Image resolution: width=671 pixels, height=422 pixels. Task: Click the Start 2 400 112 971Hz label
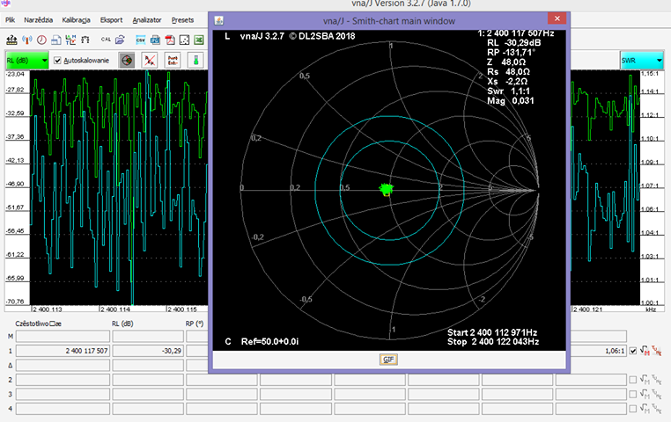click(492, 332)
